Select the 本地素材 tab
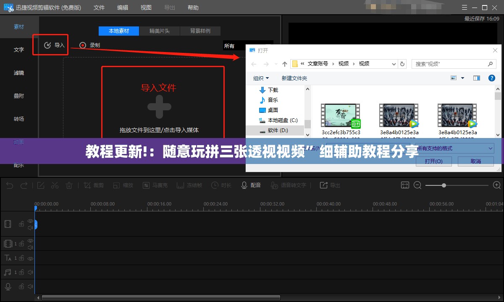Viewport: 504px width, 302px height. coord(119,31)
